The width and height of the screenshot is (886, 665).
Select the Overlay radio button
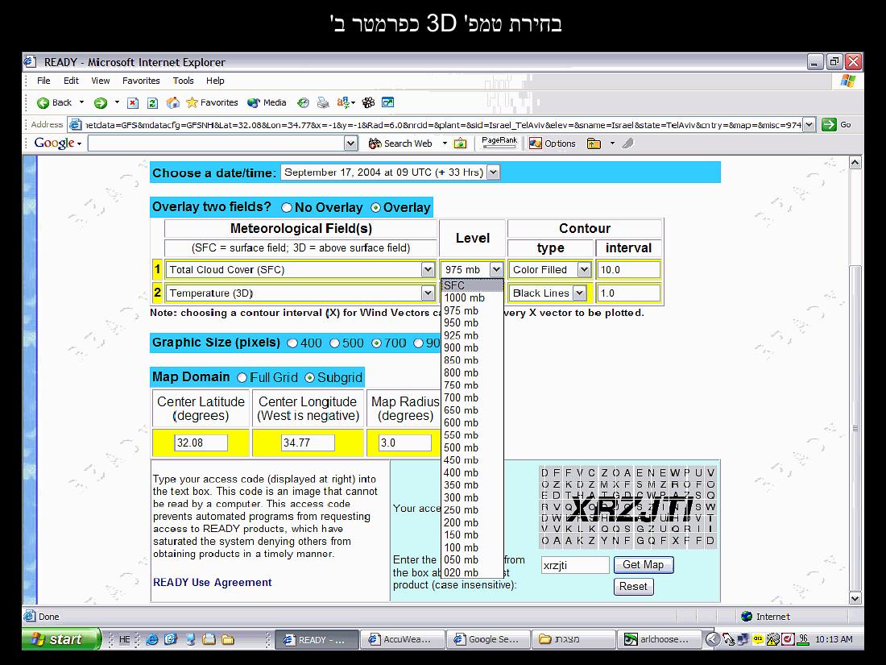(375, 207)
